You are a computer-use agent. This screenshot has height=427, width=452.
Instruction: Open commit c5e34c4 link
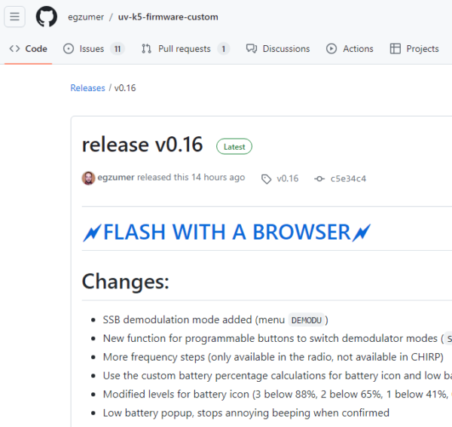(x=348, y=178)
